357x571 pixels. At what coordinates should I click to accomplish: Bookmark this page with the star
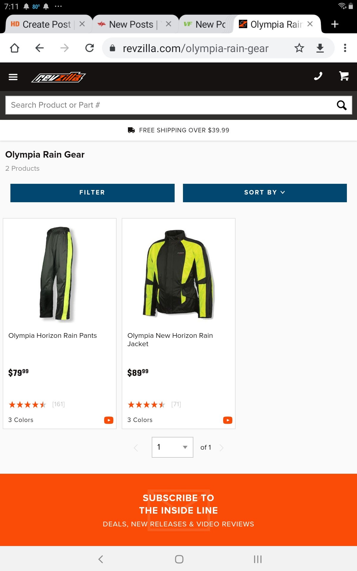tap(299, 48)
